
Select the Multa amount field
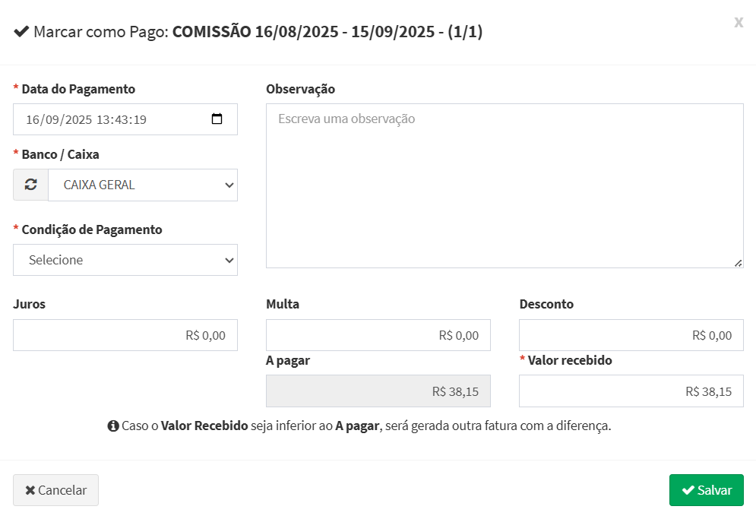tap(378, 335)
